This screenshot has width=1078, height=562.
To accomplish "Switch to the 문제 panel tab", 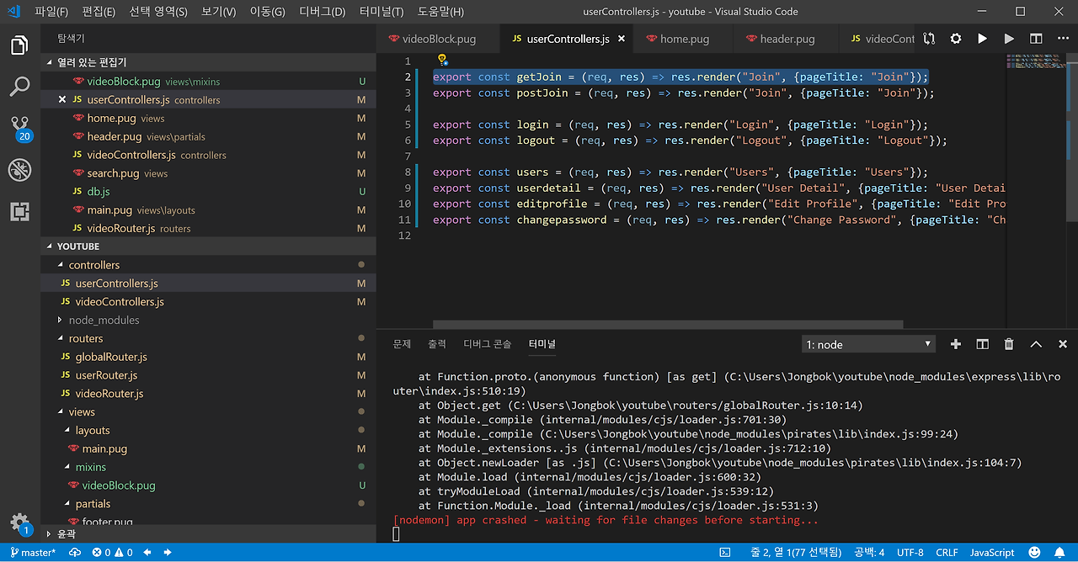I will 402,344.
